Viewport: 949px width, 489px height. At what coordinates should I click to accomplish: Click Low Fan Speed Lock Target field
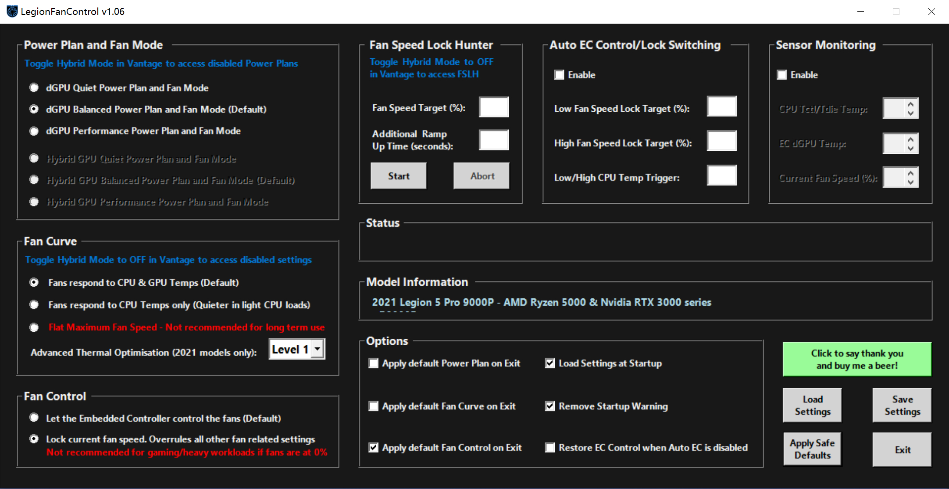[722, 106]
